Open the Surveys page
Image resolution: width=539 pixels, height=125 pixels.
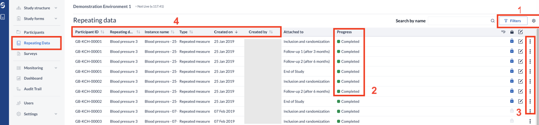click(30, 54)
